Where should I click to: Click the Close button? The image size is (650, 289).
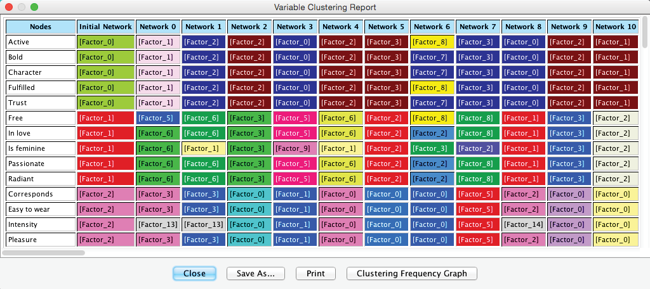tap(194, 273)
